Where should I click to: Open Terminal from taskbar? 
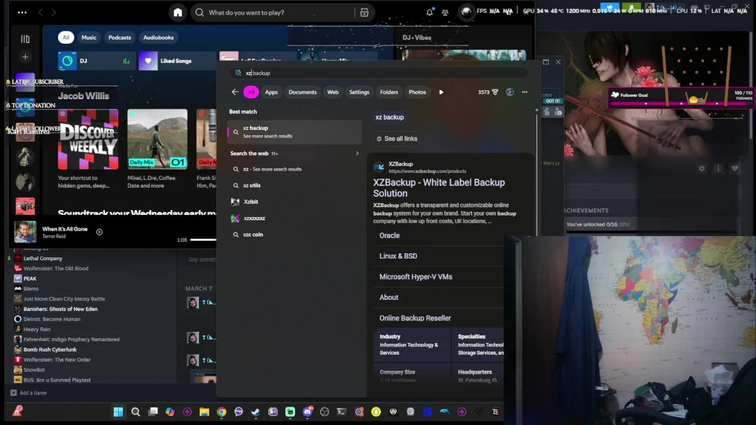(x=341, y=412)
